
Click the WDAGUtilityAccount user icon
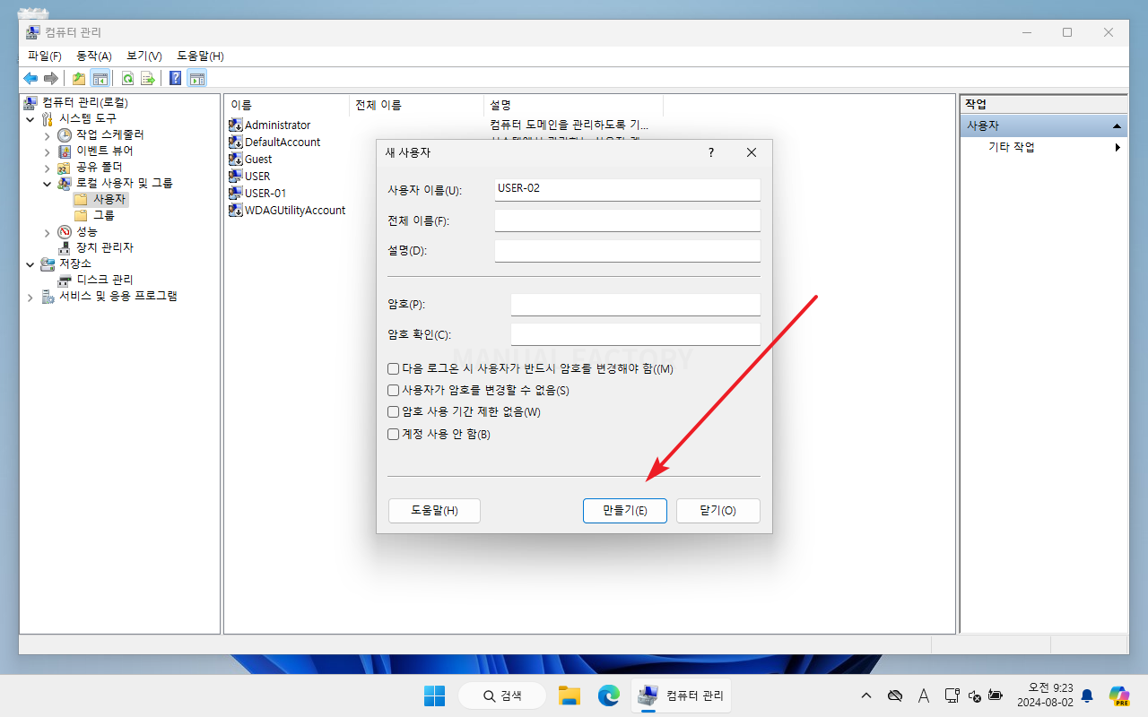tap(236, 211)
